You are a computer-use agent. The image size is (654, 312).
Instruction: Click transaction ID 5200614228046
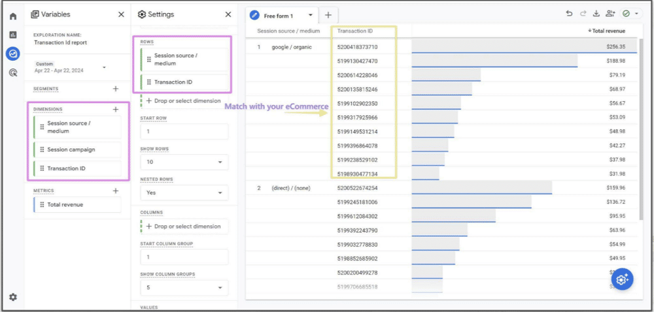point(358,75)
